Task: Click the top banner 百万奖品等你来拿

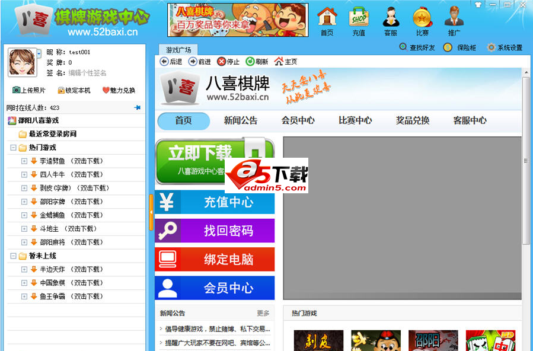Action: [x=238, y=20]
